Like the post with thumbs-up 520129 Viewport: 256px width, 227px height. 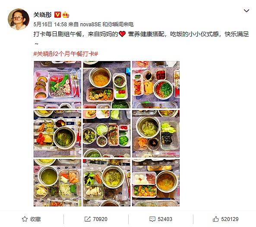225,219
